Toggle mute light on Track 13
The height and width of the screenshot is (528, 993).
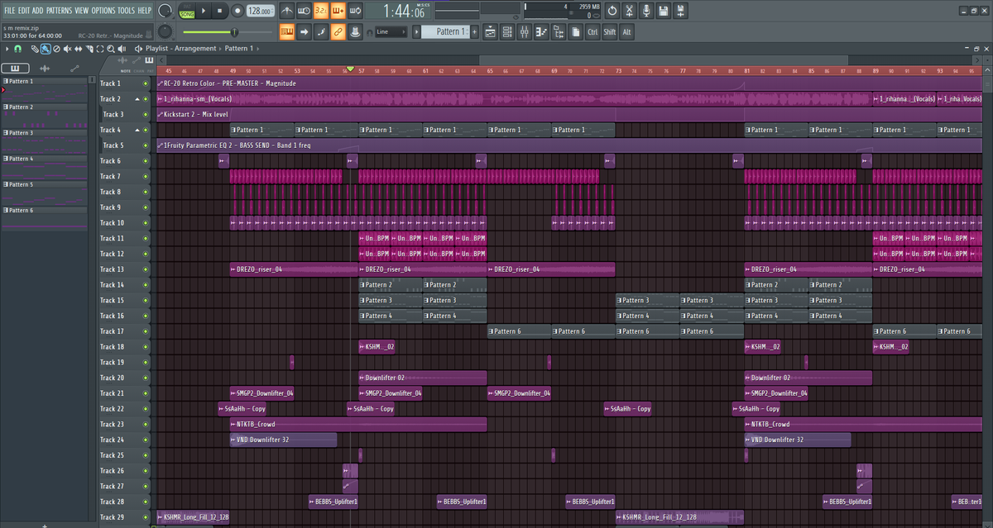[x=146, y=269]
